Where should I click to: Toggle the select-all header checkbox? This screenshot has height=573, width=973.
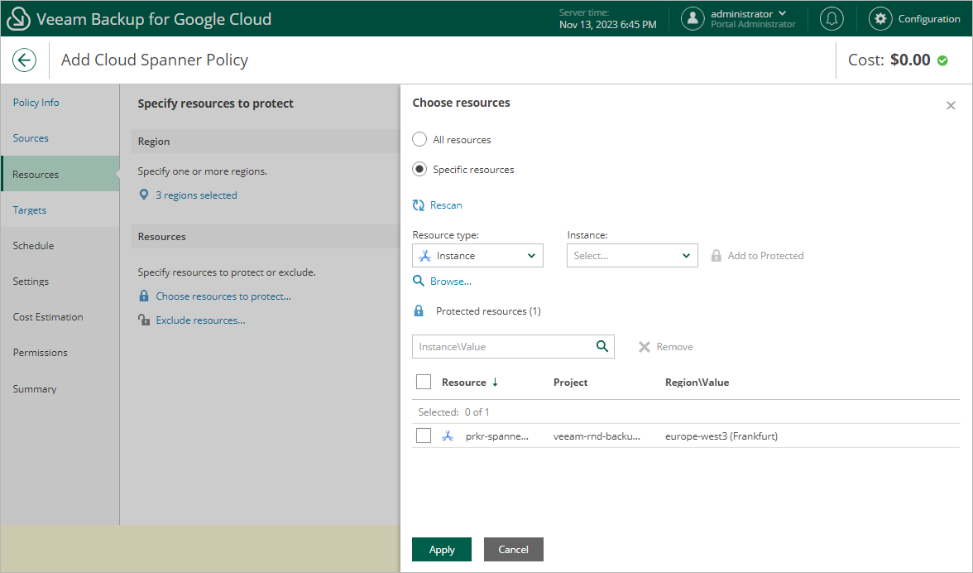pos(424,382)
